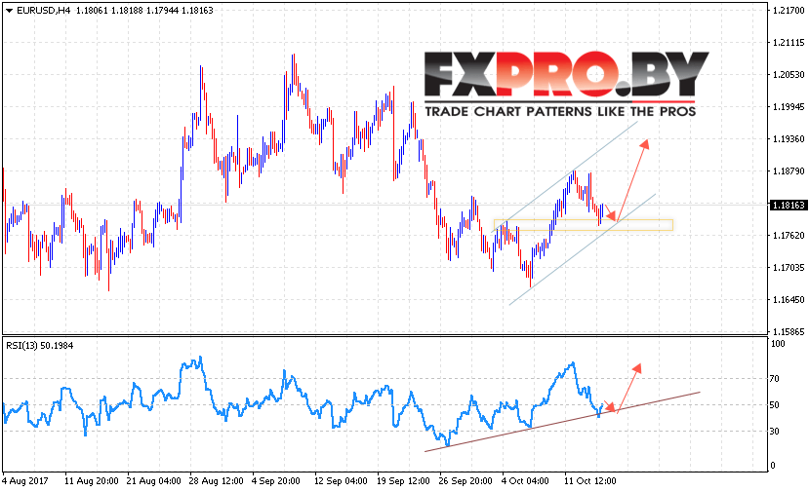Click the low price value 1.17944
The height and width of the screenshot is (492, 809).
click(x=162, y=11)
